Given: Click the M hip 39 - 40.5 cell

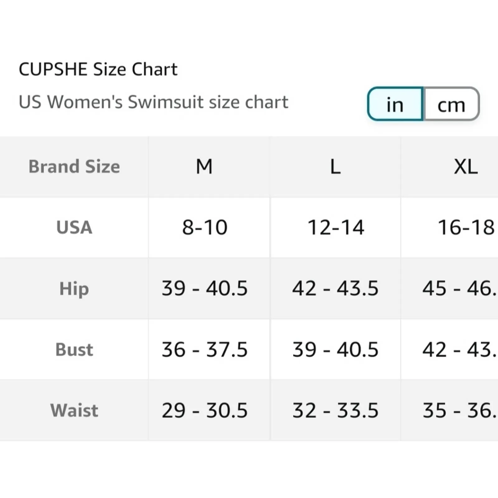Looking at the screenshot, I should (x=205, y=289).
